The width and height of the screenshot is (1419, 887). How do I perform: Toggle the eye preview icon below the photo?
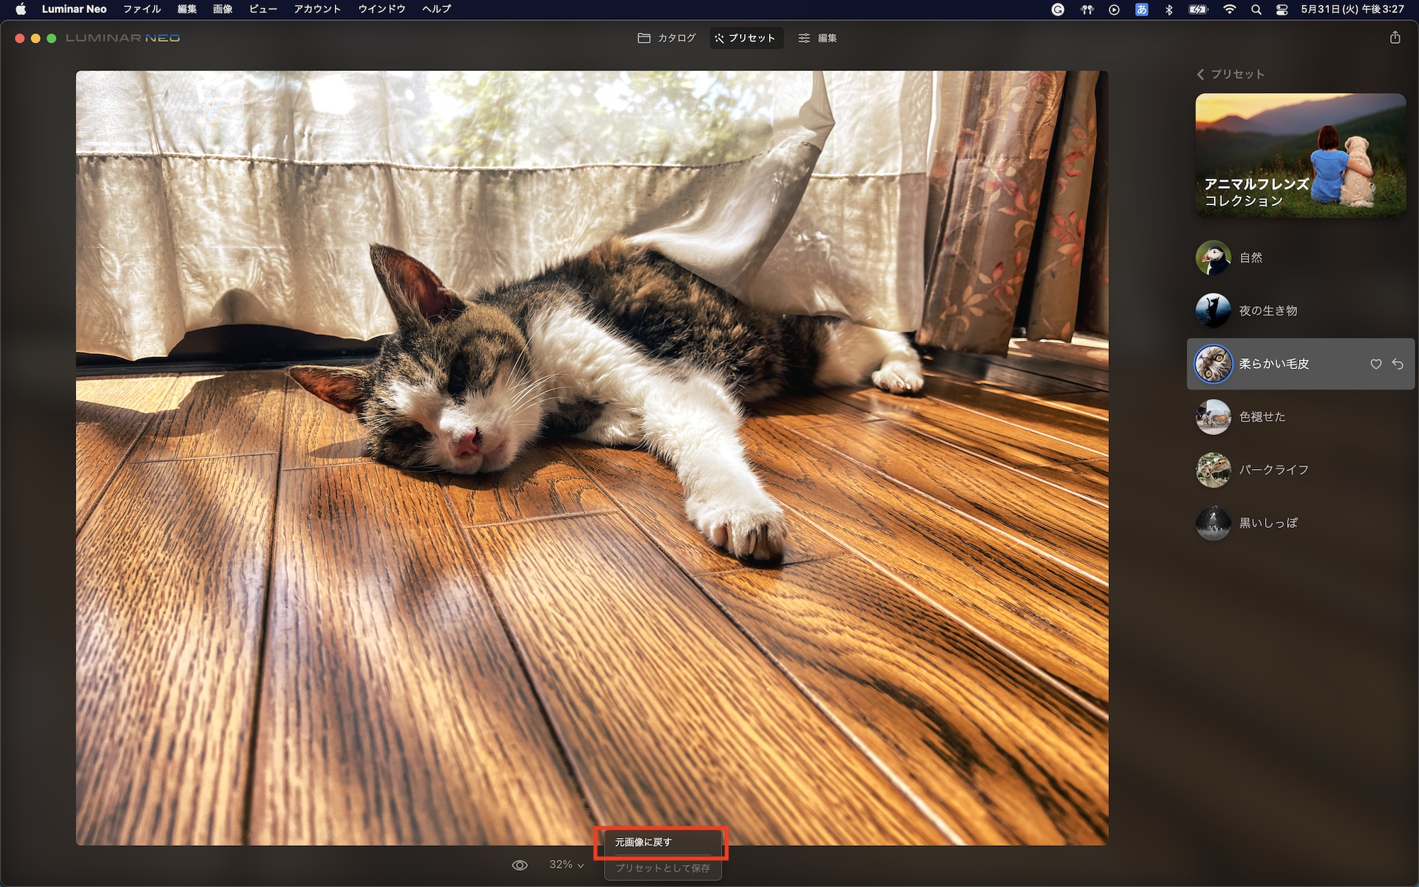520,865
